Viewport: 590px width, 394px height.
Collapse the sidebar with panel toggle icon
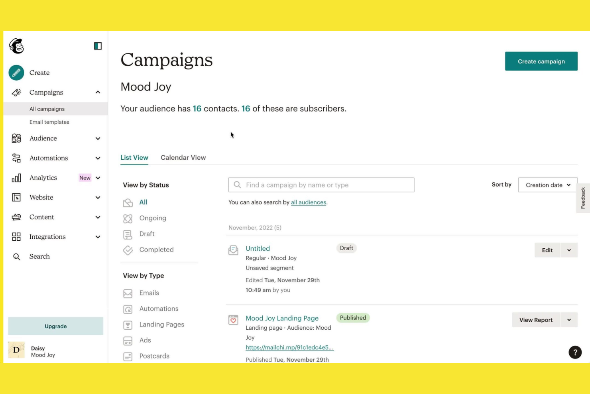pos(98,46)
